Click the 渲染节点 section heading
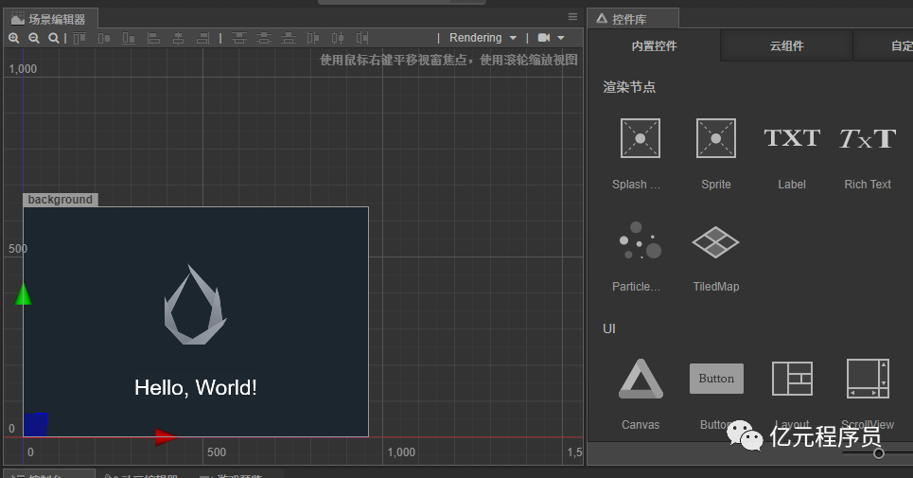The image size is (913, 478). (629, 87)
